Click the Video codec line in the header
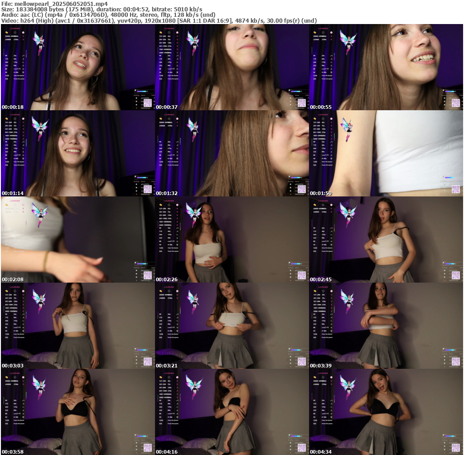Screen dimensions: 464x455 pos(159,20)
